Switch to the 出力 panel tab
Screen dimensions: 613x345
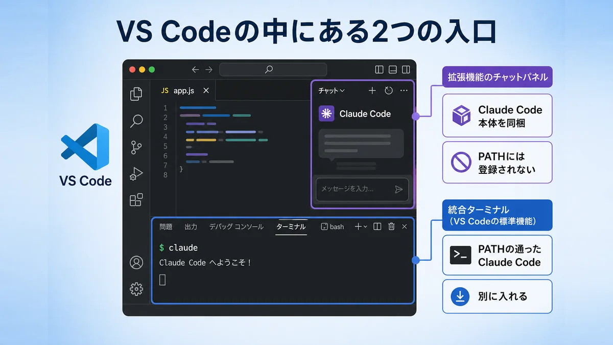[191, 226]
